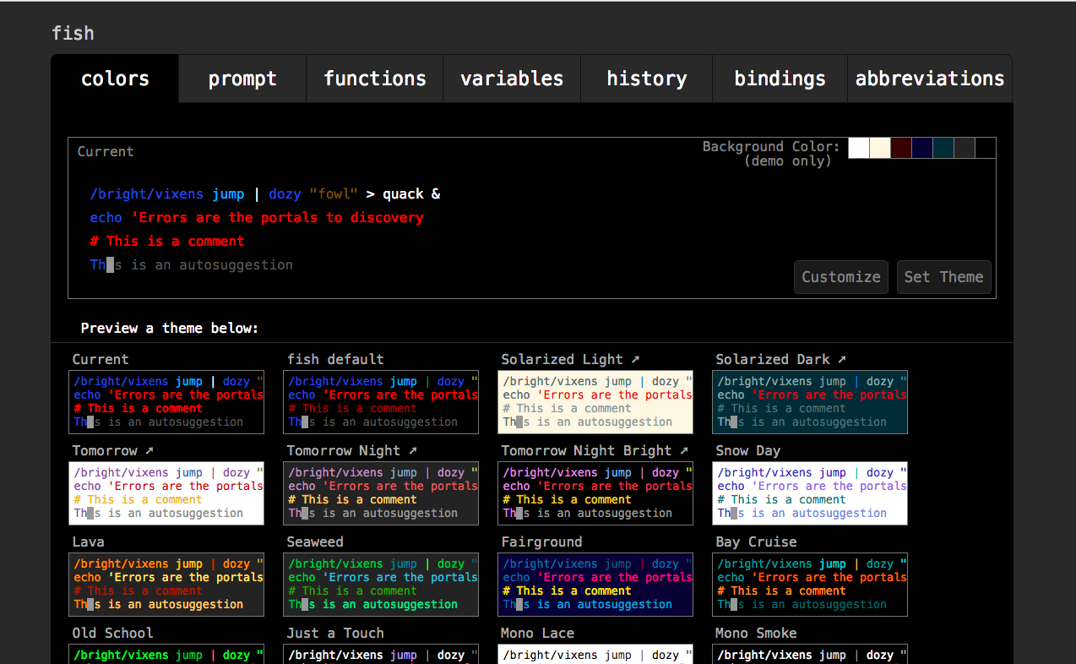Preview the Fairground theme
1076x664 pixels.
click(595, 585)
